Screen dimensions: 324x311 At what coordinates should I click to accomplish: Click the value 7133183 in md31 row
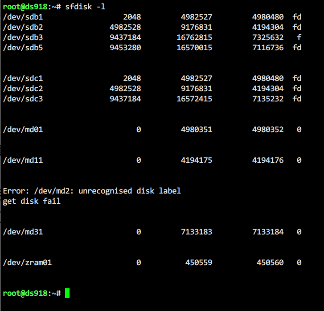(x=197, y=232)
